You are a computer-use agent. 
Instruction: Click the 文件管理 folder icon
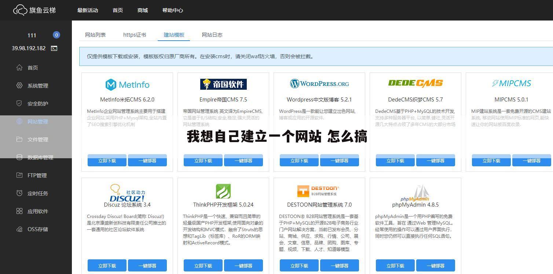19,140
